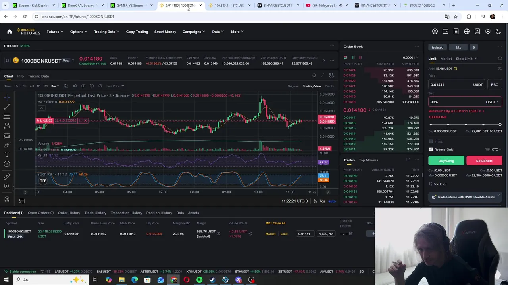Toggle the magnet mode tool
The height and width of the screenshot is (285, 508).
[7, 199]
